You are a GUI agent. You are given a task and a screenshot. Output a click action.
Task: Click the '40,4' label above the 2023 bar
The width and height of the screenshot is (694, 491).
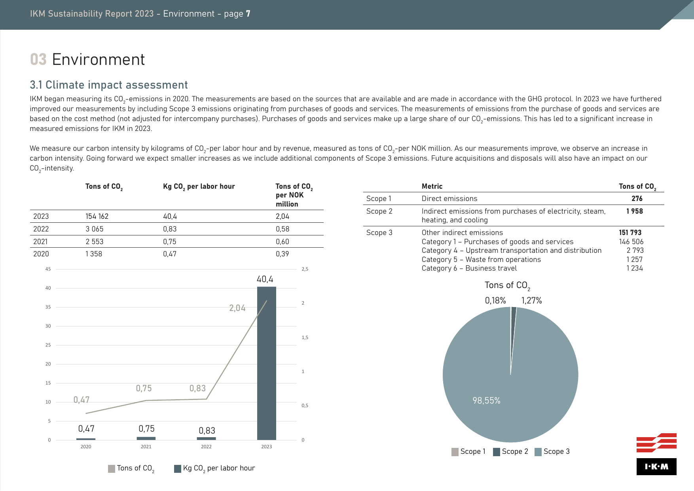265,279
